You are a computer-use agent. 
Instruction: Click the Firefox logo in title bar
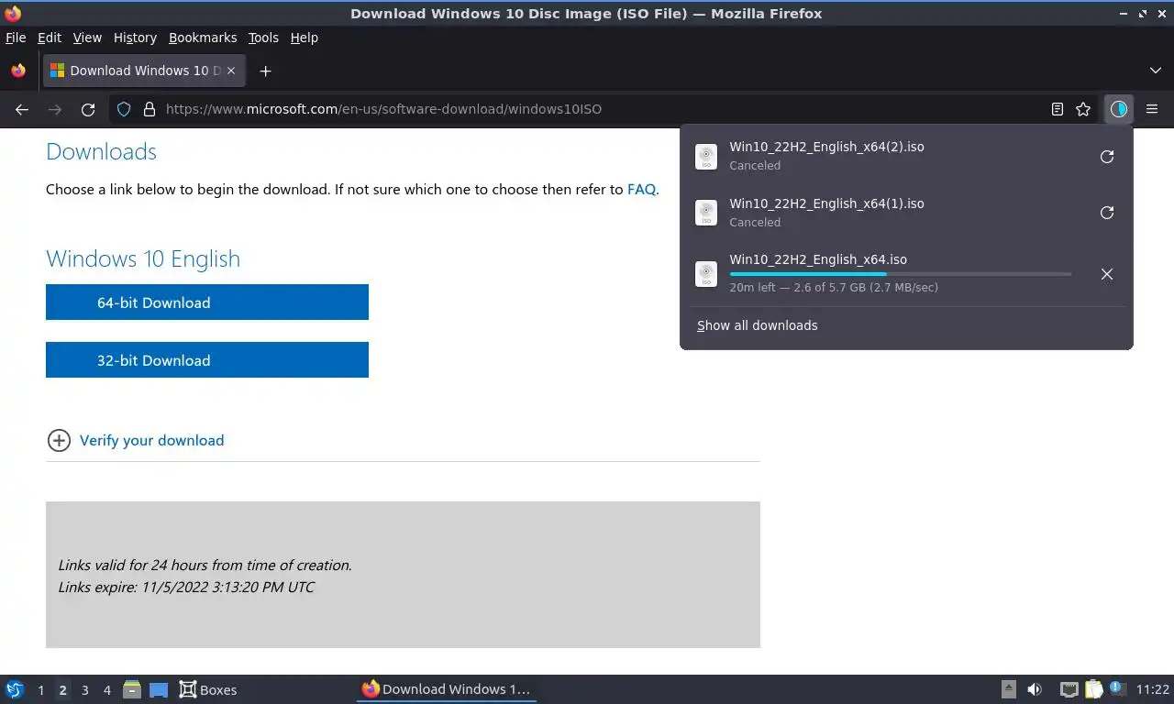pos(13,13)
